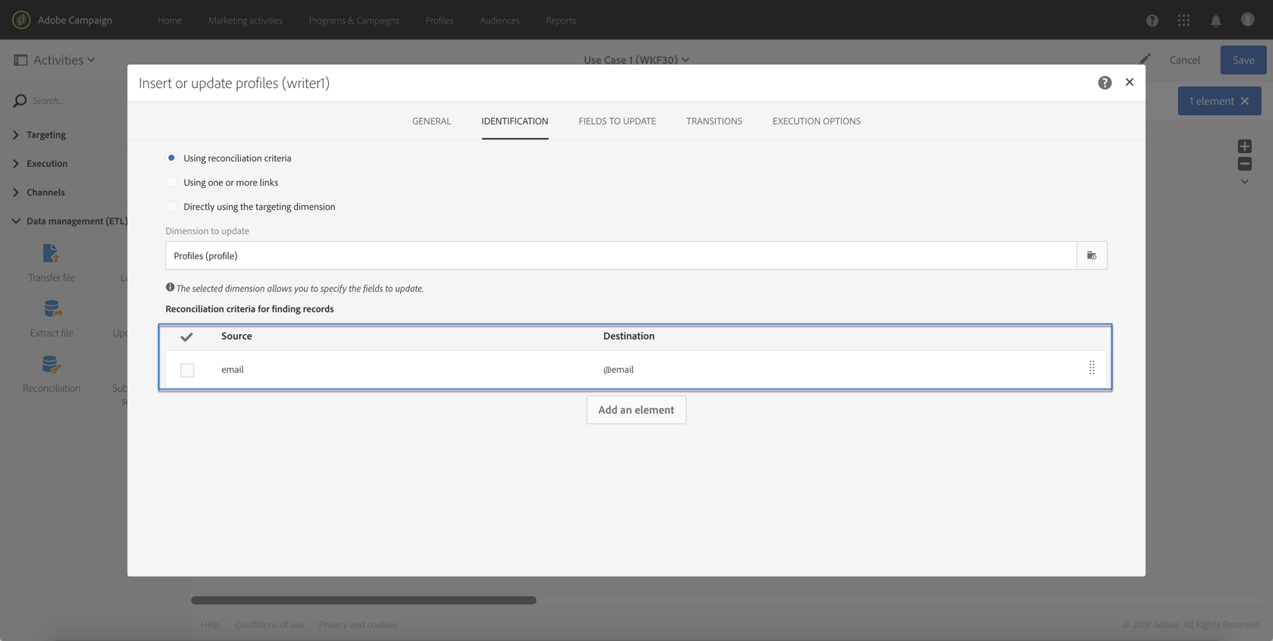Expand the Execution category
Screen dimensions: 1273x641
pos(16,164)
